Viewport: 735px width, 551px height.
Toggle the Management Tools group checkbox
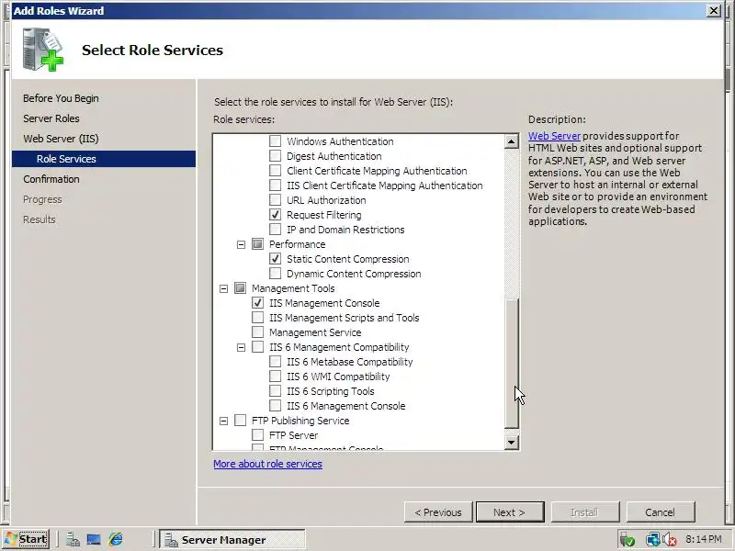tap(240, 287)
